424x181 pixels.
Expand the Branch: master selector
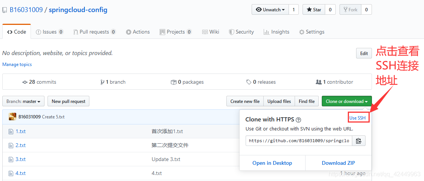tap(23, 101)
